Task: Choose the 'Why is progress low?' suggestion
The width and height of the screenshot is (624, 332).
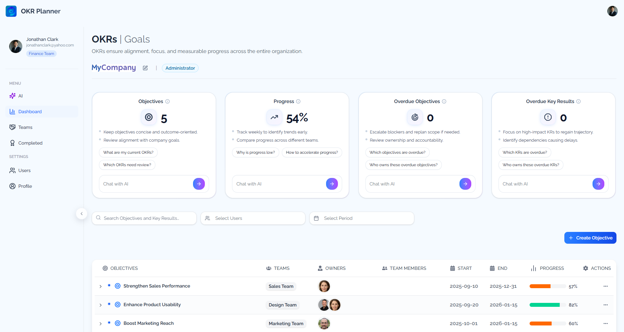Action: [x=255, y=152]
